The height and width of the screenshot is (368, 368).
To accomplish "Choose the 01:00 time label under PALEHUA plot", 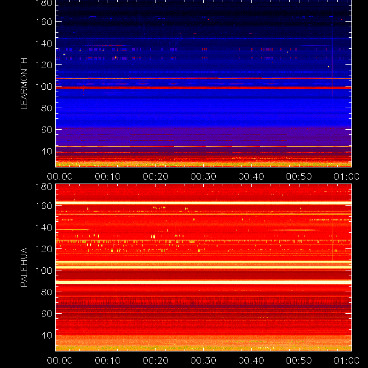I will click(x=347, y=361).
